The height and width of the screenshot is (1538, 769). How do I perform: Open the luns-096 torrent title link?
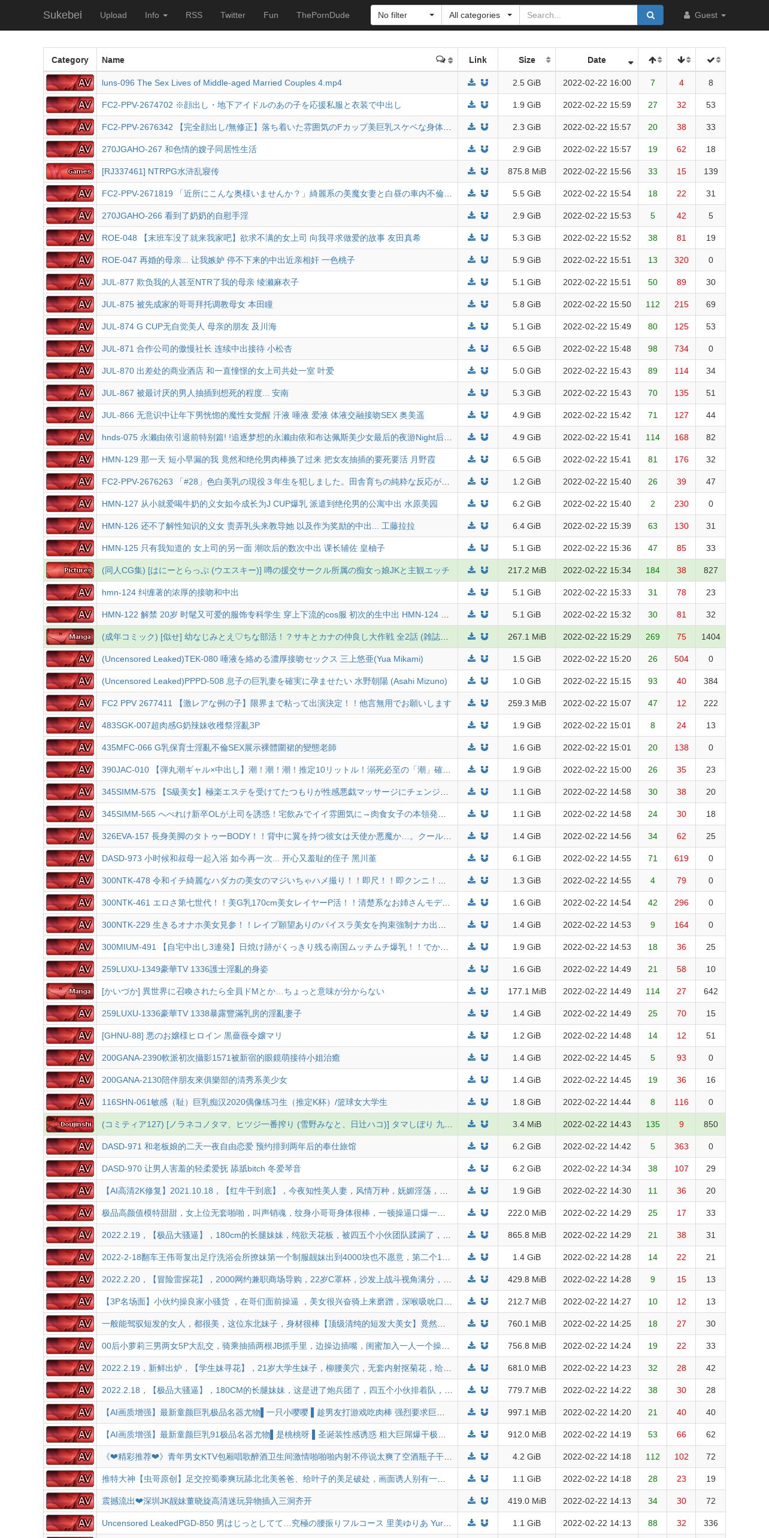click(x=222, y=83)
